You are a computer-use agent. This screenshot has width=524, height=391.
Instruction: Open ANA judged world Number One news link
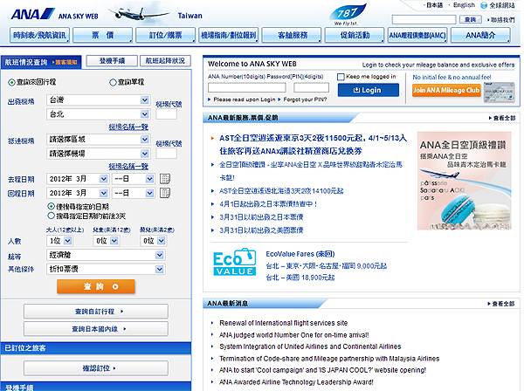(x=294, y=335)
